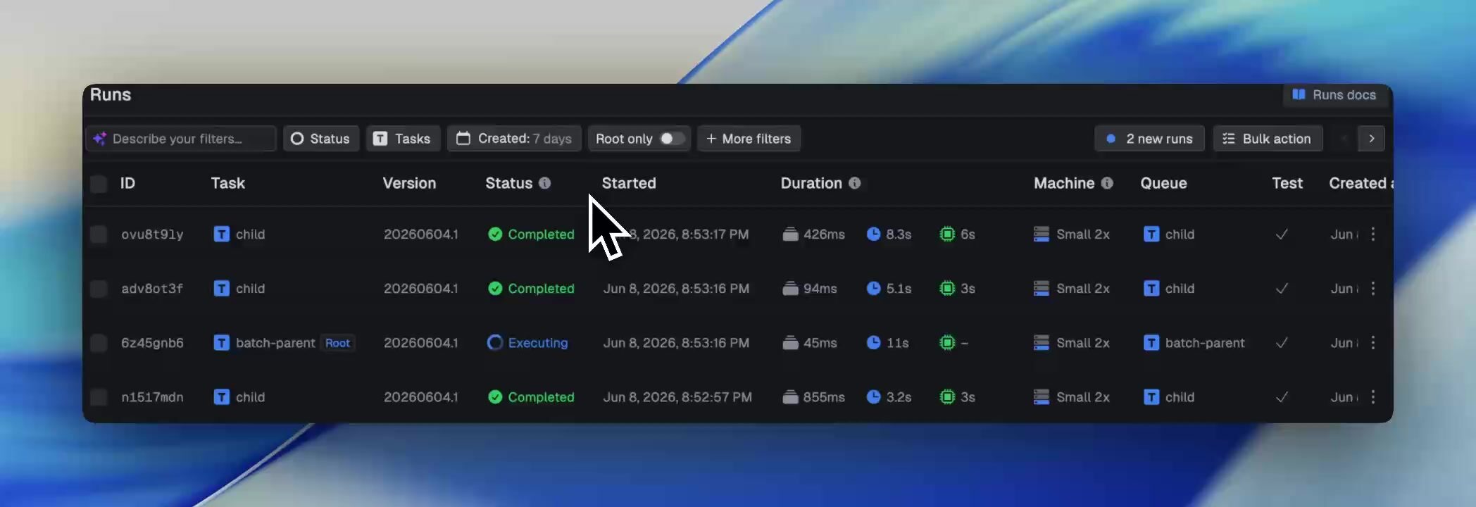Click the green Completed check icon for ovu8t9ly
The height and width of the screenshot is (507, 1476).
(495, 234)
